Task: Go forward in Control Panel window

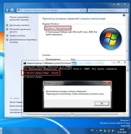Action: [x=12, y=10]
